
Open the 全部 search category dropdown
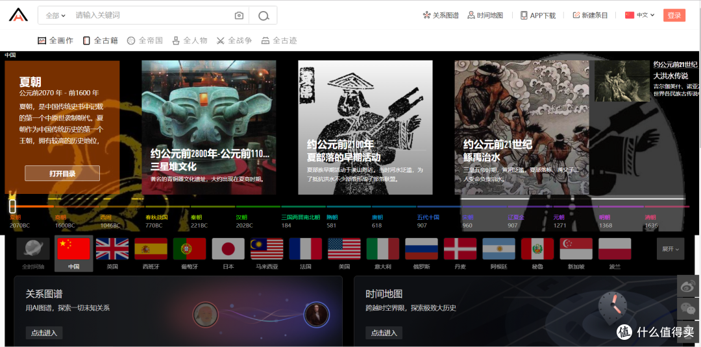click(55, 16)
